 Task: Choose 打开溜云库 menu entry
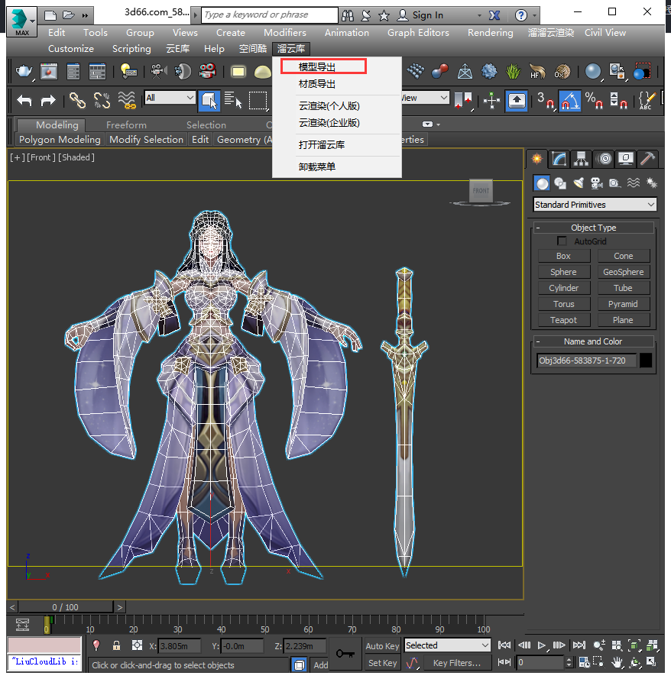coord(322,144)
